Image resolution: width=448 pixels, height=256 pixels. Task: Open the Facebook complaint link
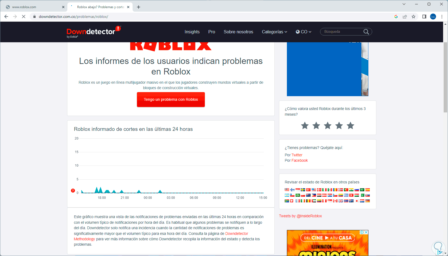coord(300,160)
